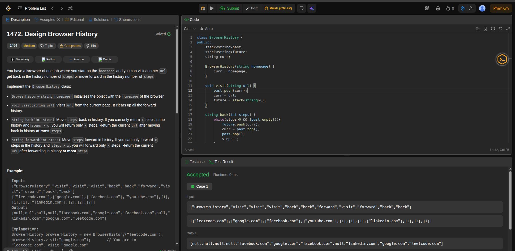The height and width of the screenshot is (251, 515).
Task: Switch to the Testcase tab
Action: click(195, 162)
